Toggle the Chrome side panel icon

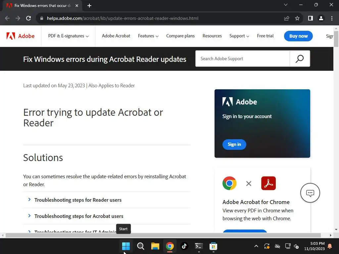[x=311, y=19]
